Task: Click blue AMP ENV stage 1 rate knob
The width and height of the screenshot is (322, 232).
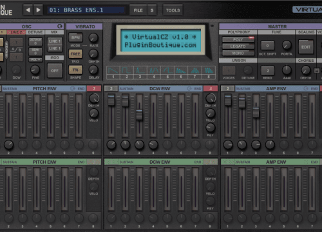Action: coord(228,145)
